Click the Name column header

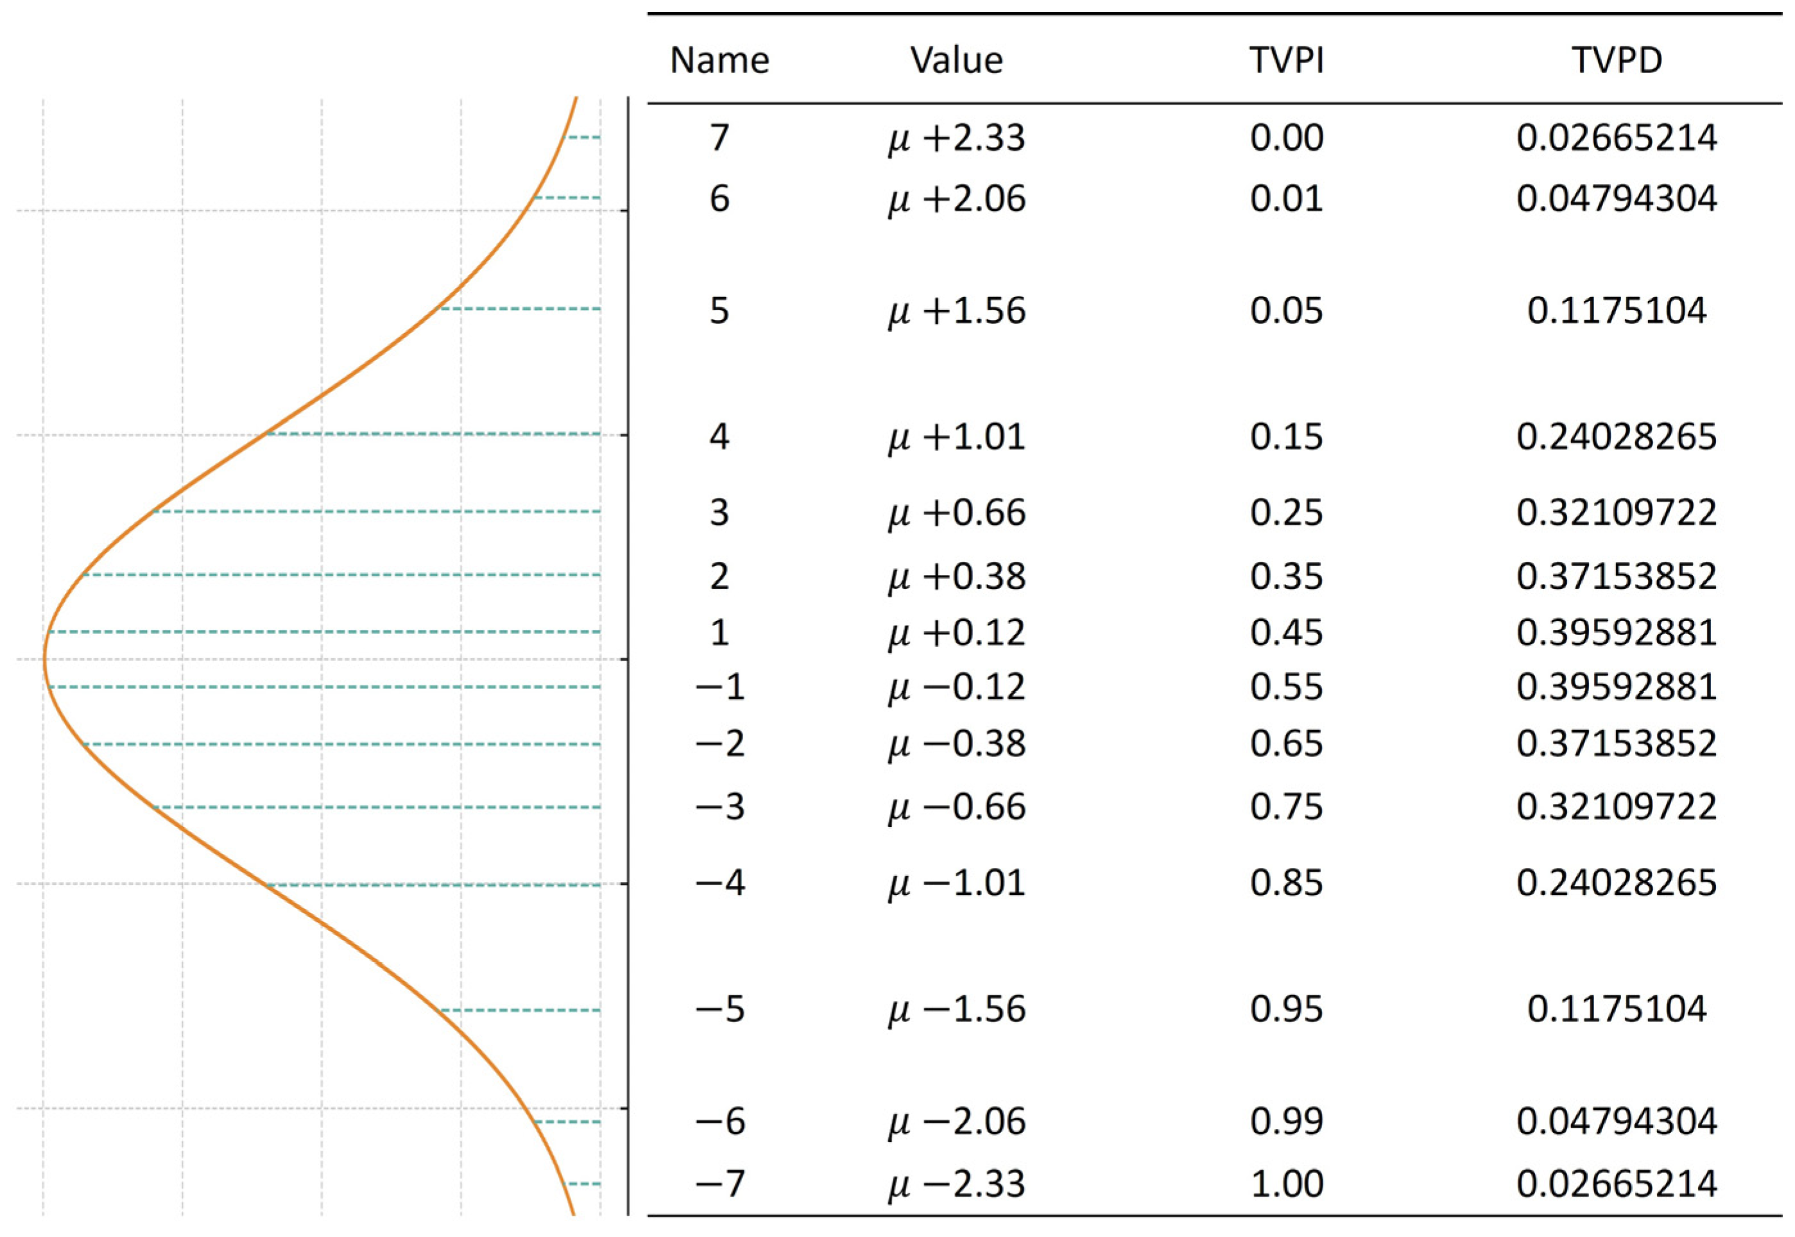tap(719, 60)
